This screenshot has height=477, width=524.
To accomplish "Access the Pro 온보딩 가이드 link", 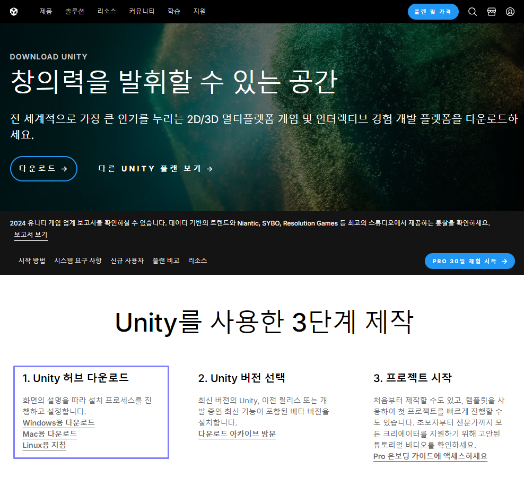I will 430,456.
